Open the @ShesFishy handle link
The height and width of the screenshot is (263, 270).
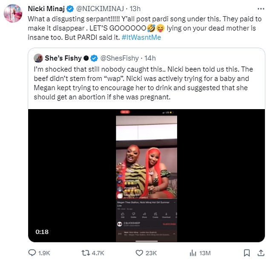point(120,58)
